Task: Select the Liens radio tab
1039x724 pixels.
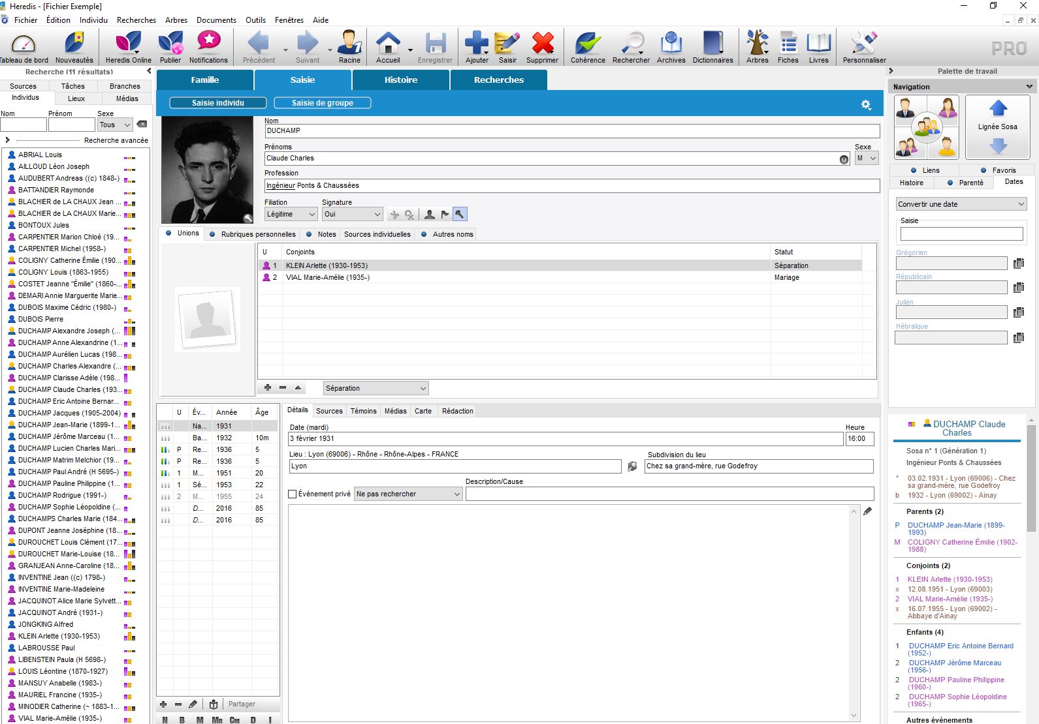Action: (925, 170)
